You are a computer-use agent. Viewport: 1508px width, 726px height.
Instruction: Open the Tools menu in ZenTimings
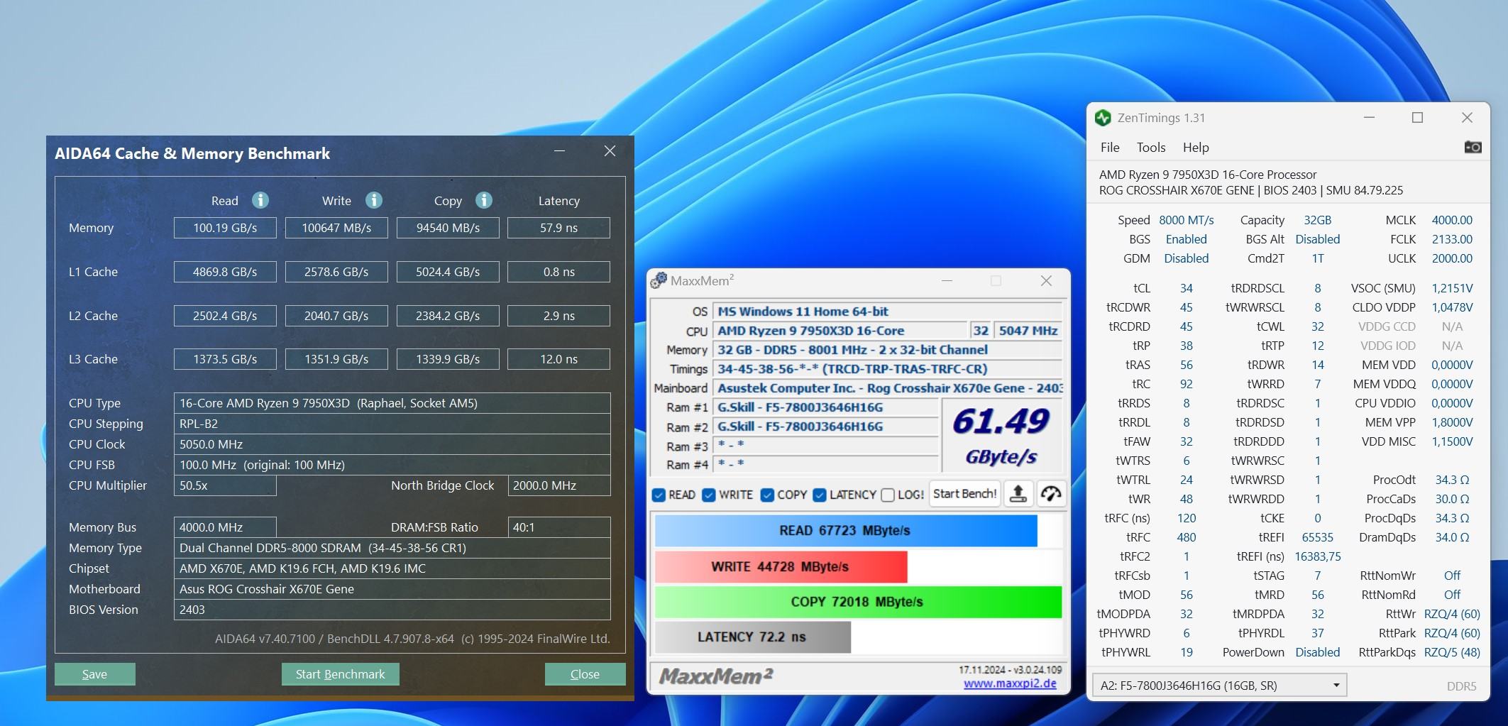pos(1151,148)
